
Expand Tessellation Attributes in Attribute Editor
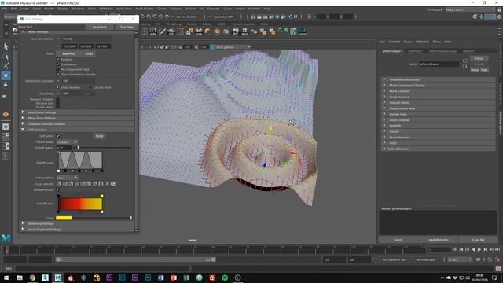[x=439, y=79]
